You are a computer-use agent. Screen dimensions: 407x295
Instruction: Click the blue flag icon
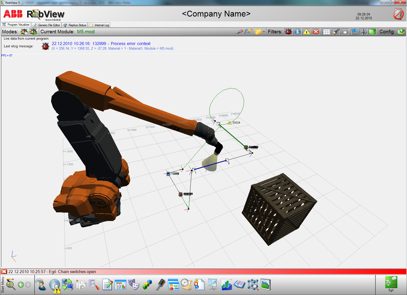(354, 32)
